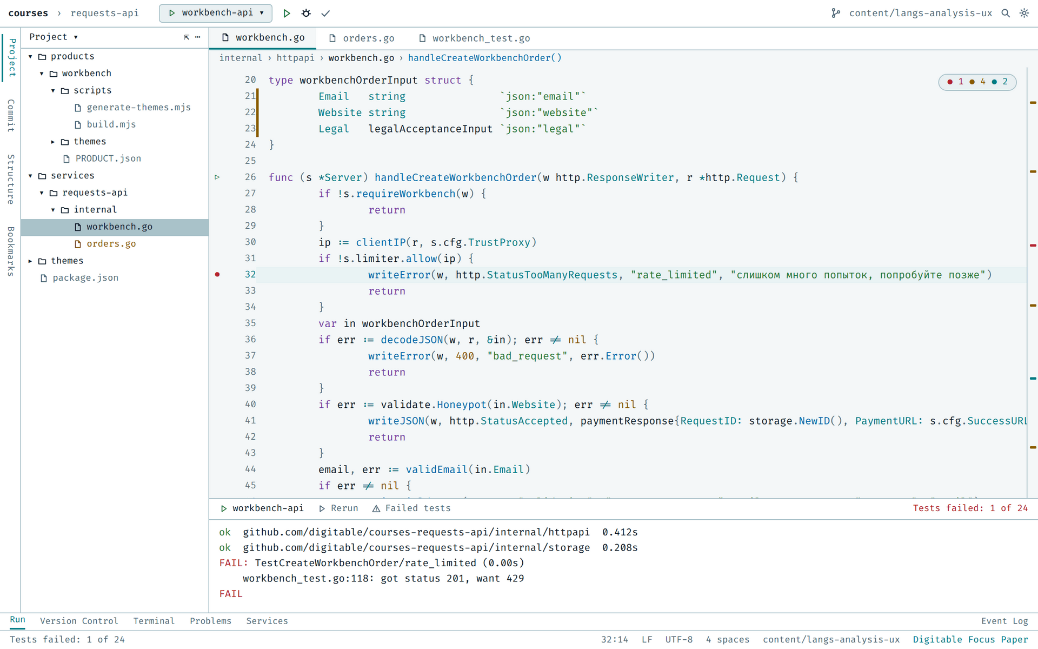
Task: Click the Failed tests warning icon
Action: pos(376,508)
